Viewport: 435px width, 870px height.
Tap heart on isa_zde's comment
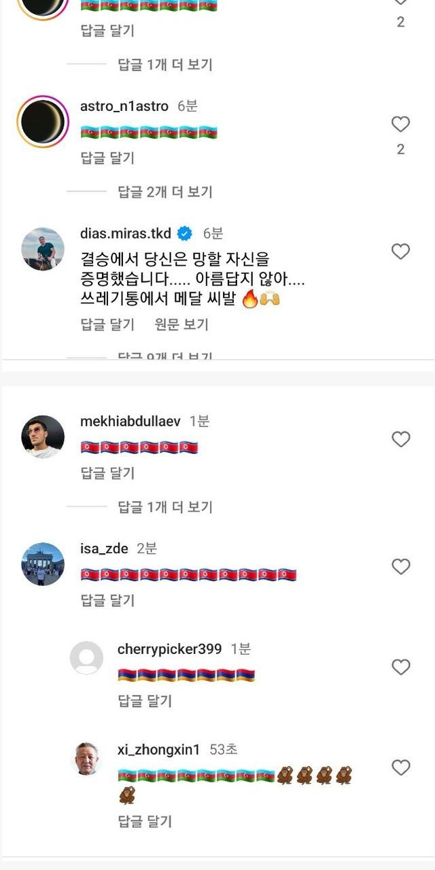(400, 566)
